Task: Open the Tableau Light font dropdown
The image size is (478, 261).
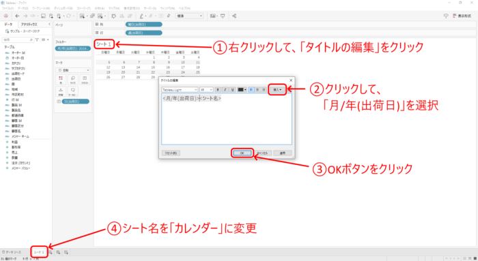Action: (180, 90)
